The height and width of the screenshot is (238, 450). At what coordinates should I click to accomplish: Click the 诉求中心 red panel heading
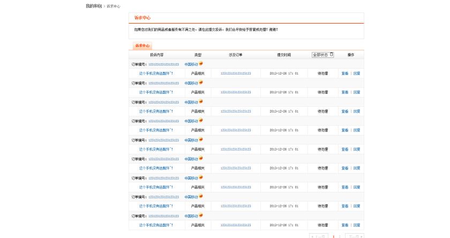[142, 18]
